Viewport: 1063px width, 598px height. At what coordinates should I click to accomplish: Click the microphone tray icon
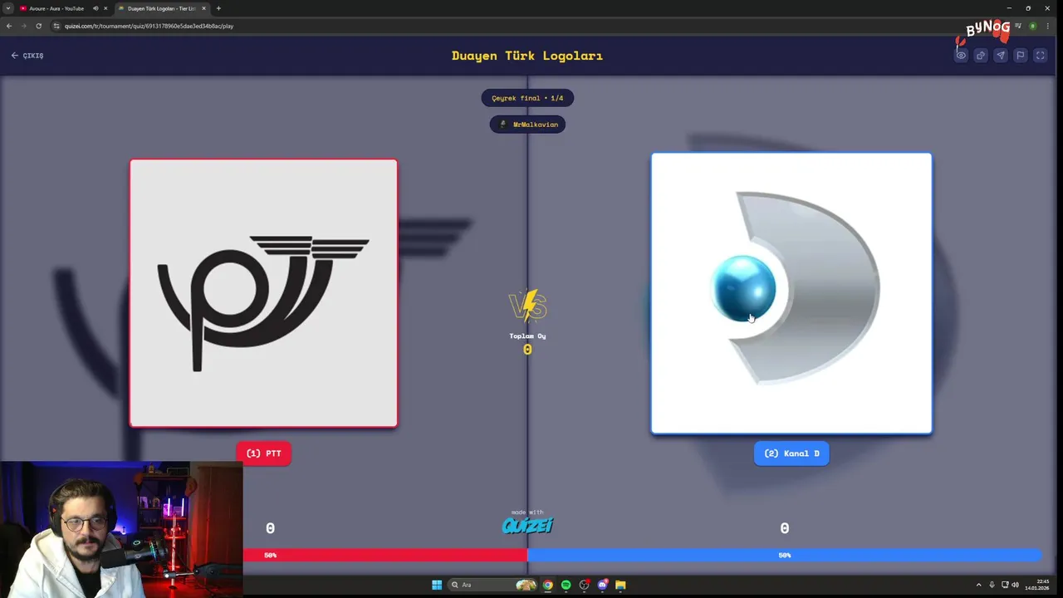(x=992, y=585)
